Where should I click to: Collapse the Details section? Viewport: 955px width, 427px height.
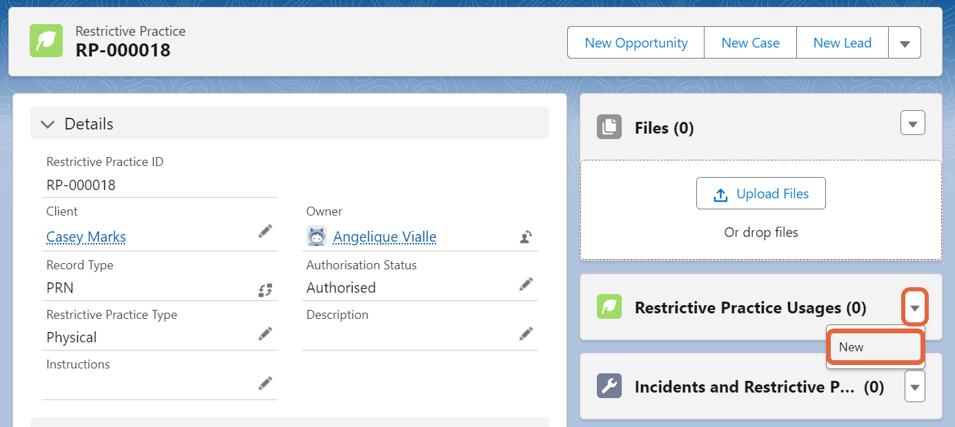pos(48,124)
